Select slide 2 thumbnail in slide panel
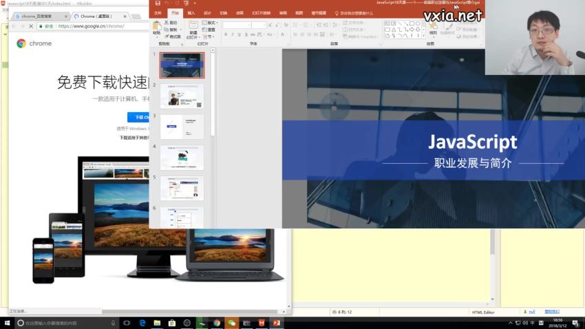Screen dimensions: 585x329 pyautogui.click(x=182, y=96)
